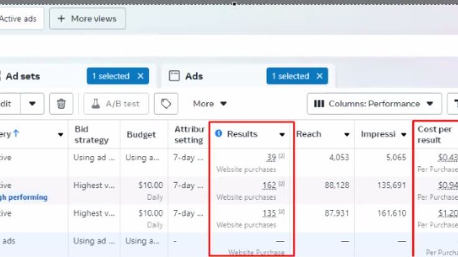Image resolution: width=458 pixels, height=257 pixels.
Task: Open the Reach column menu arrow
Action: [x=347, y=134]
